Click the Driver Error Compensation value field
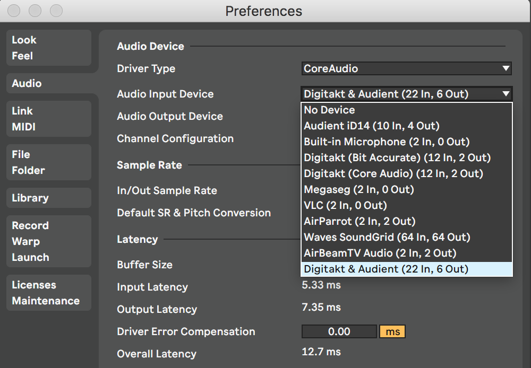Image resolution: width=531 pixels, height=368 pixels. [x=339, y=331]
